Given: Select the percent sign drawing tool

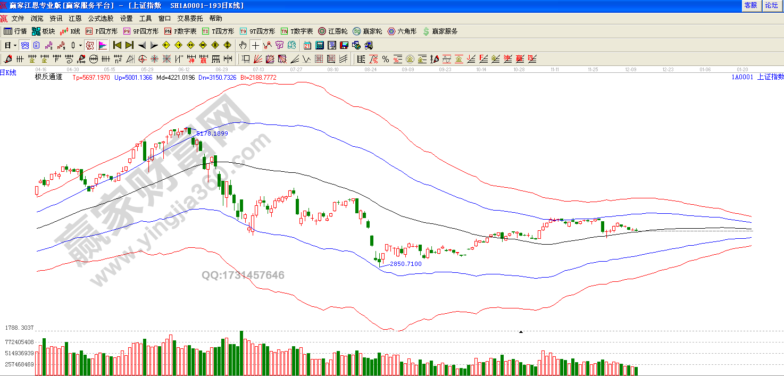Looking at the screenshot, I should pyautogui.click(x=385, y=59).
